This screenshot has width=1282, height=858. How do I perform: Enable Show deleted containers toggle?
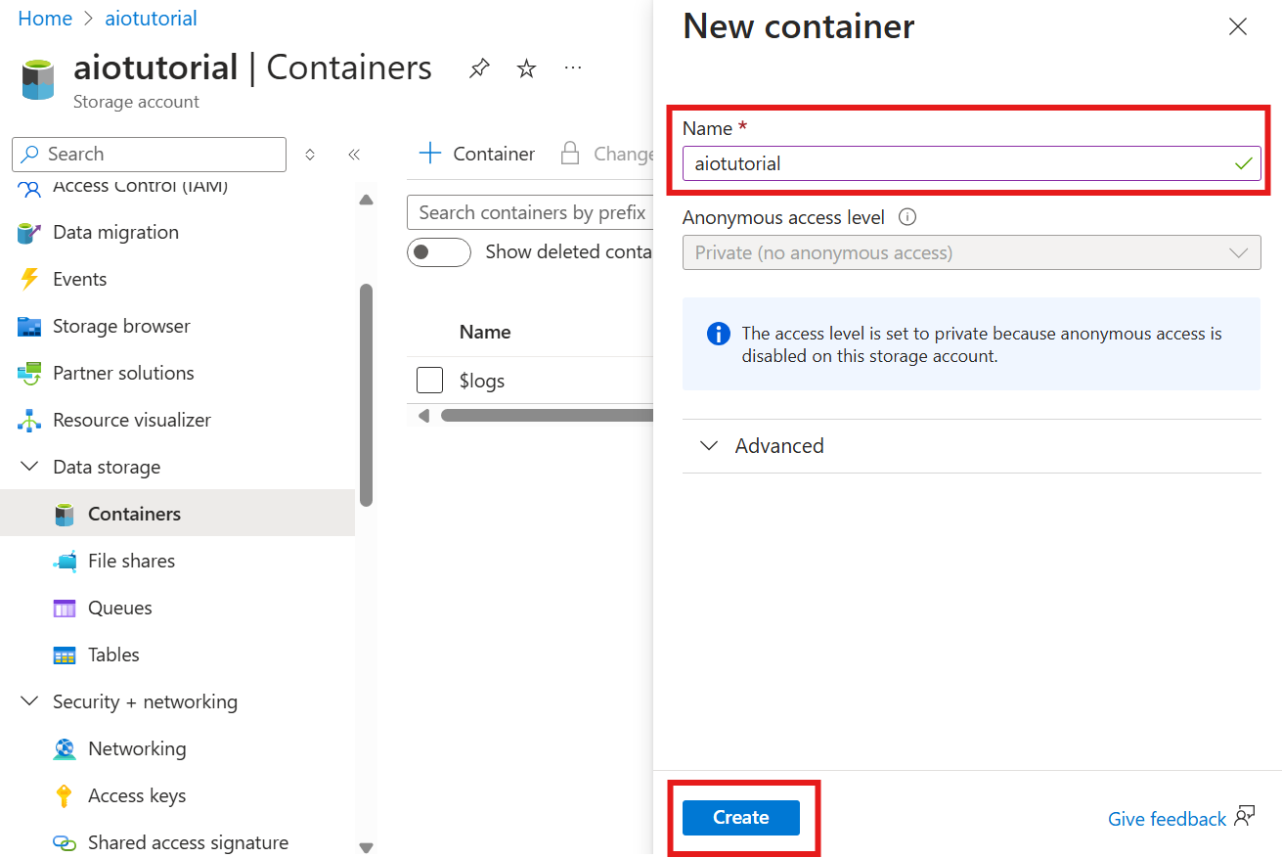439,251
